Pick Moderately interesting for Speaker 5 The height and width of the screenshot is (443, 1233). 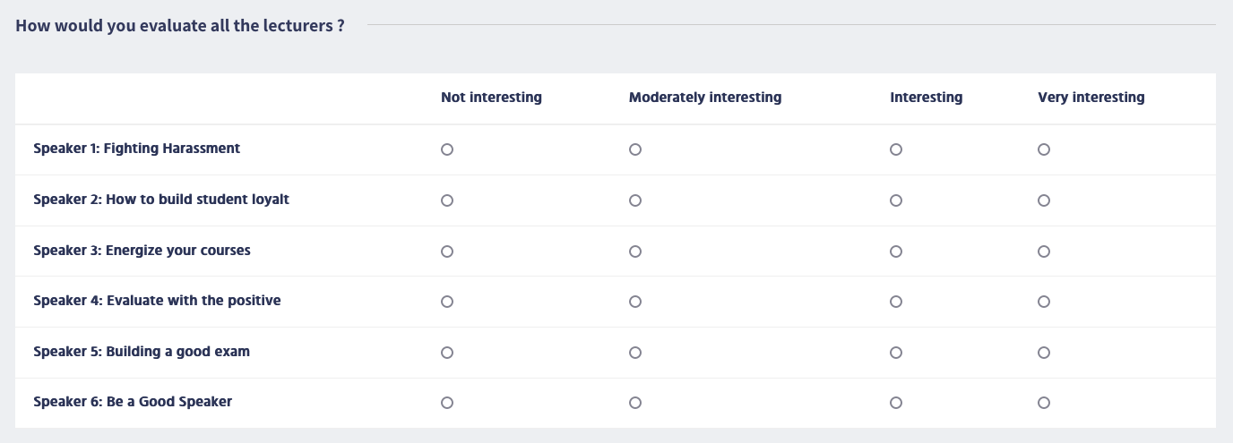[x=635, y=353]
